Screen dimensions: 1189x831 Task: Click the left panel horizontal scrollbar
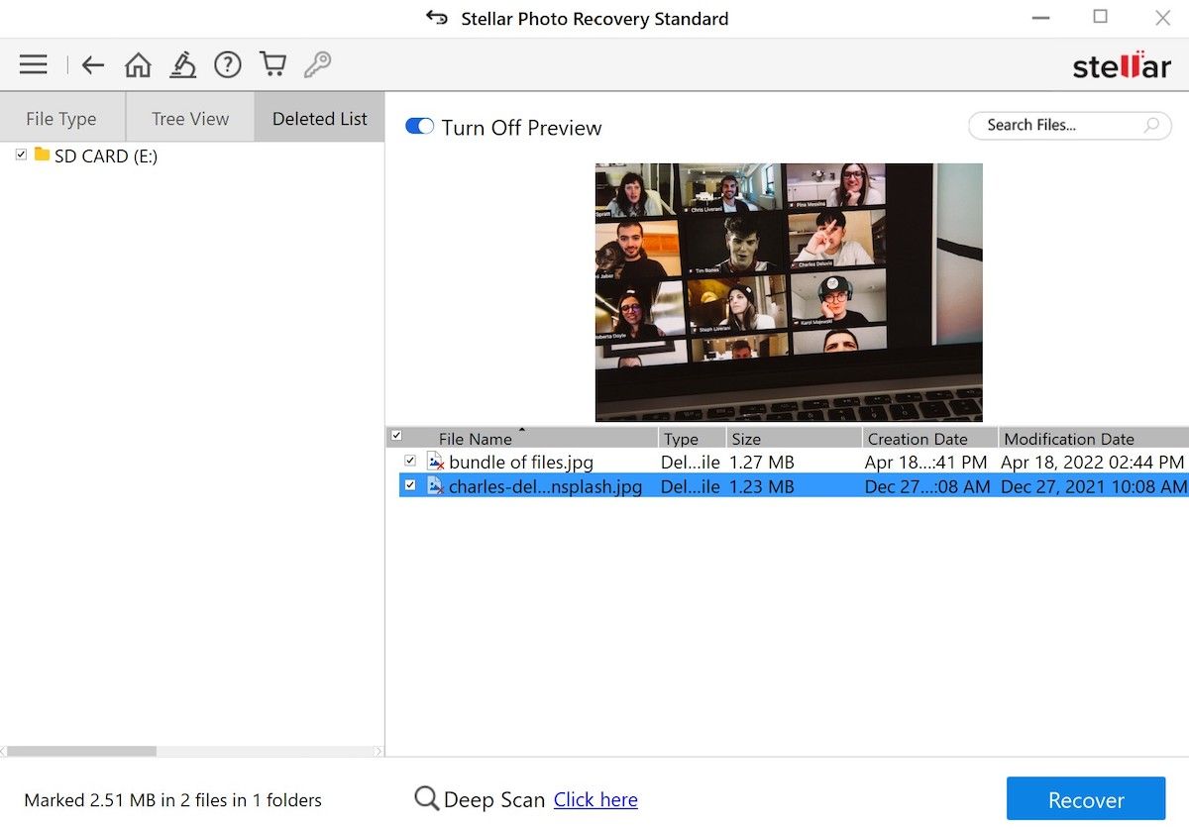click(79, 751)
